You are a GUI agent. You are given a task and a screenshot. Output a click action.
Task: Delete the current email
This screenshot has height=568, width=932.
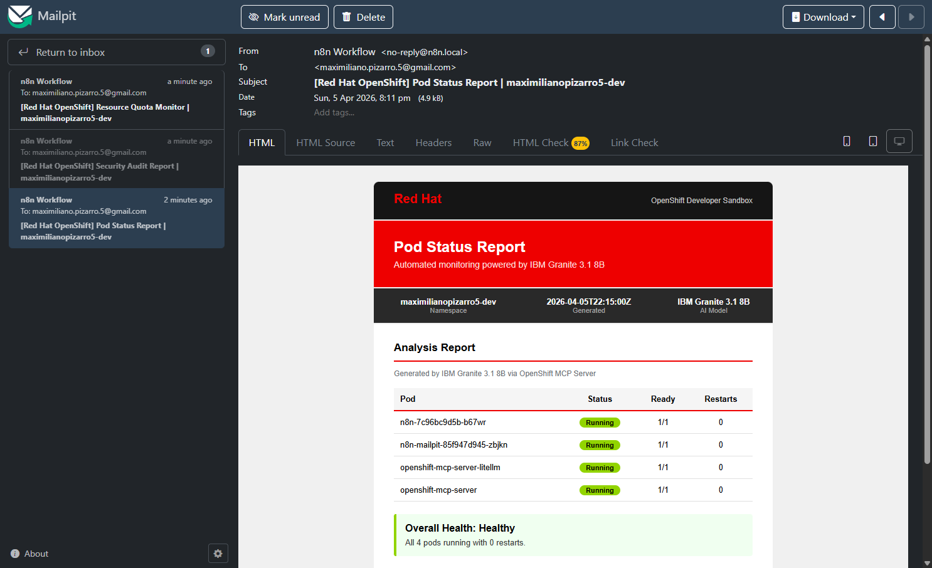point(363,17)
